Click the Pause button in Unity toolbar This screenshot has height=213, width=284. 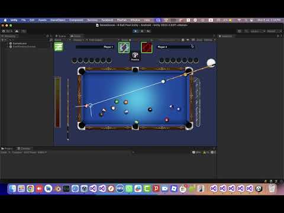142,31
